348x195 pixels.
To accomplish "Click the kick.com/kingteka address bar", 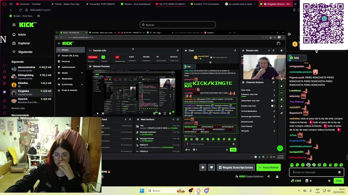I will 41,10.
